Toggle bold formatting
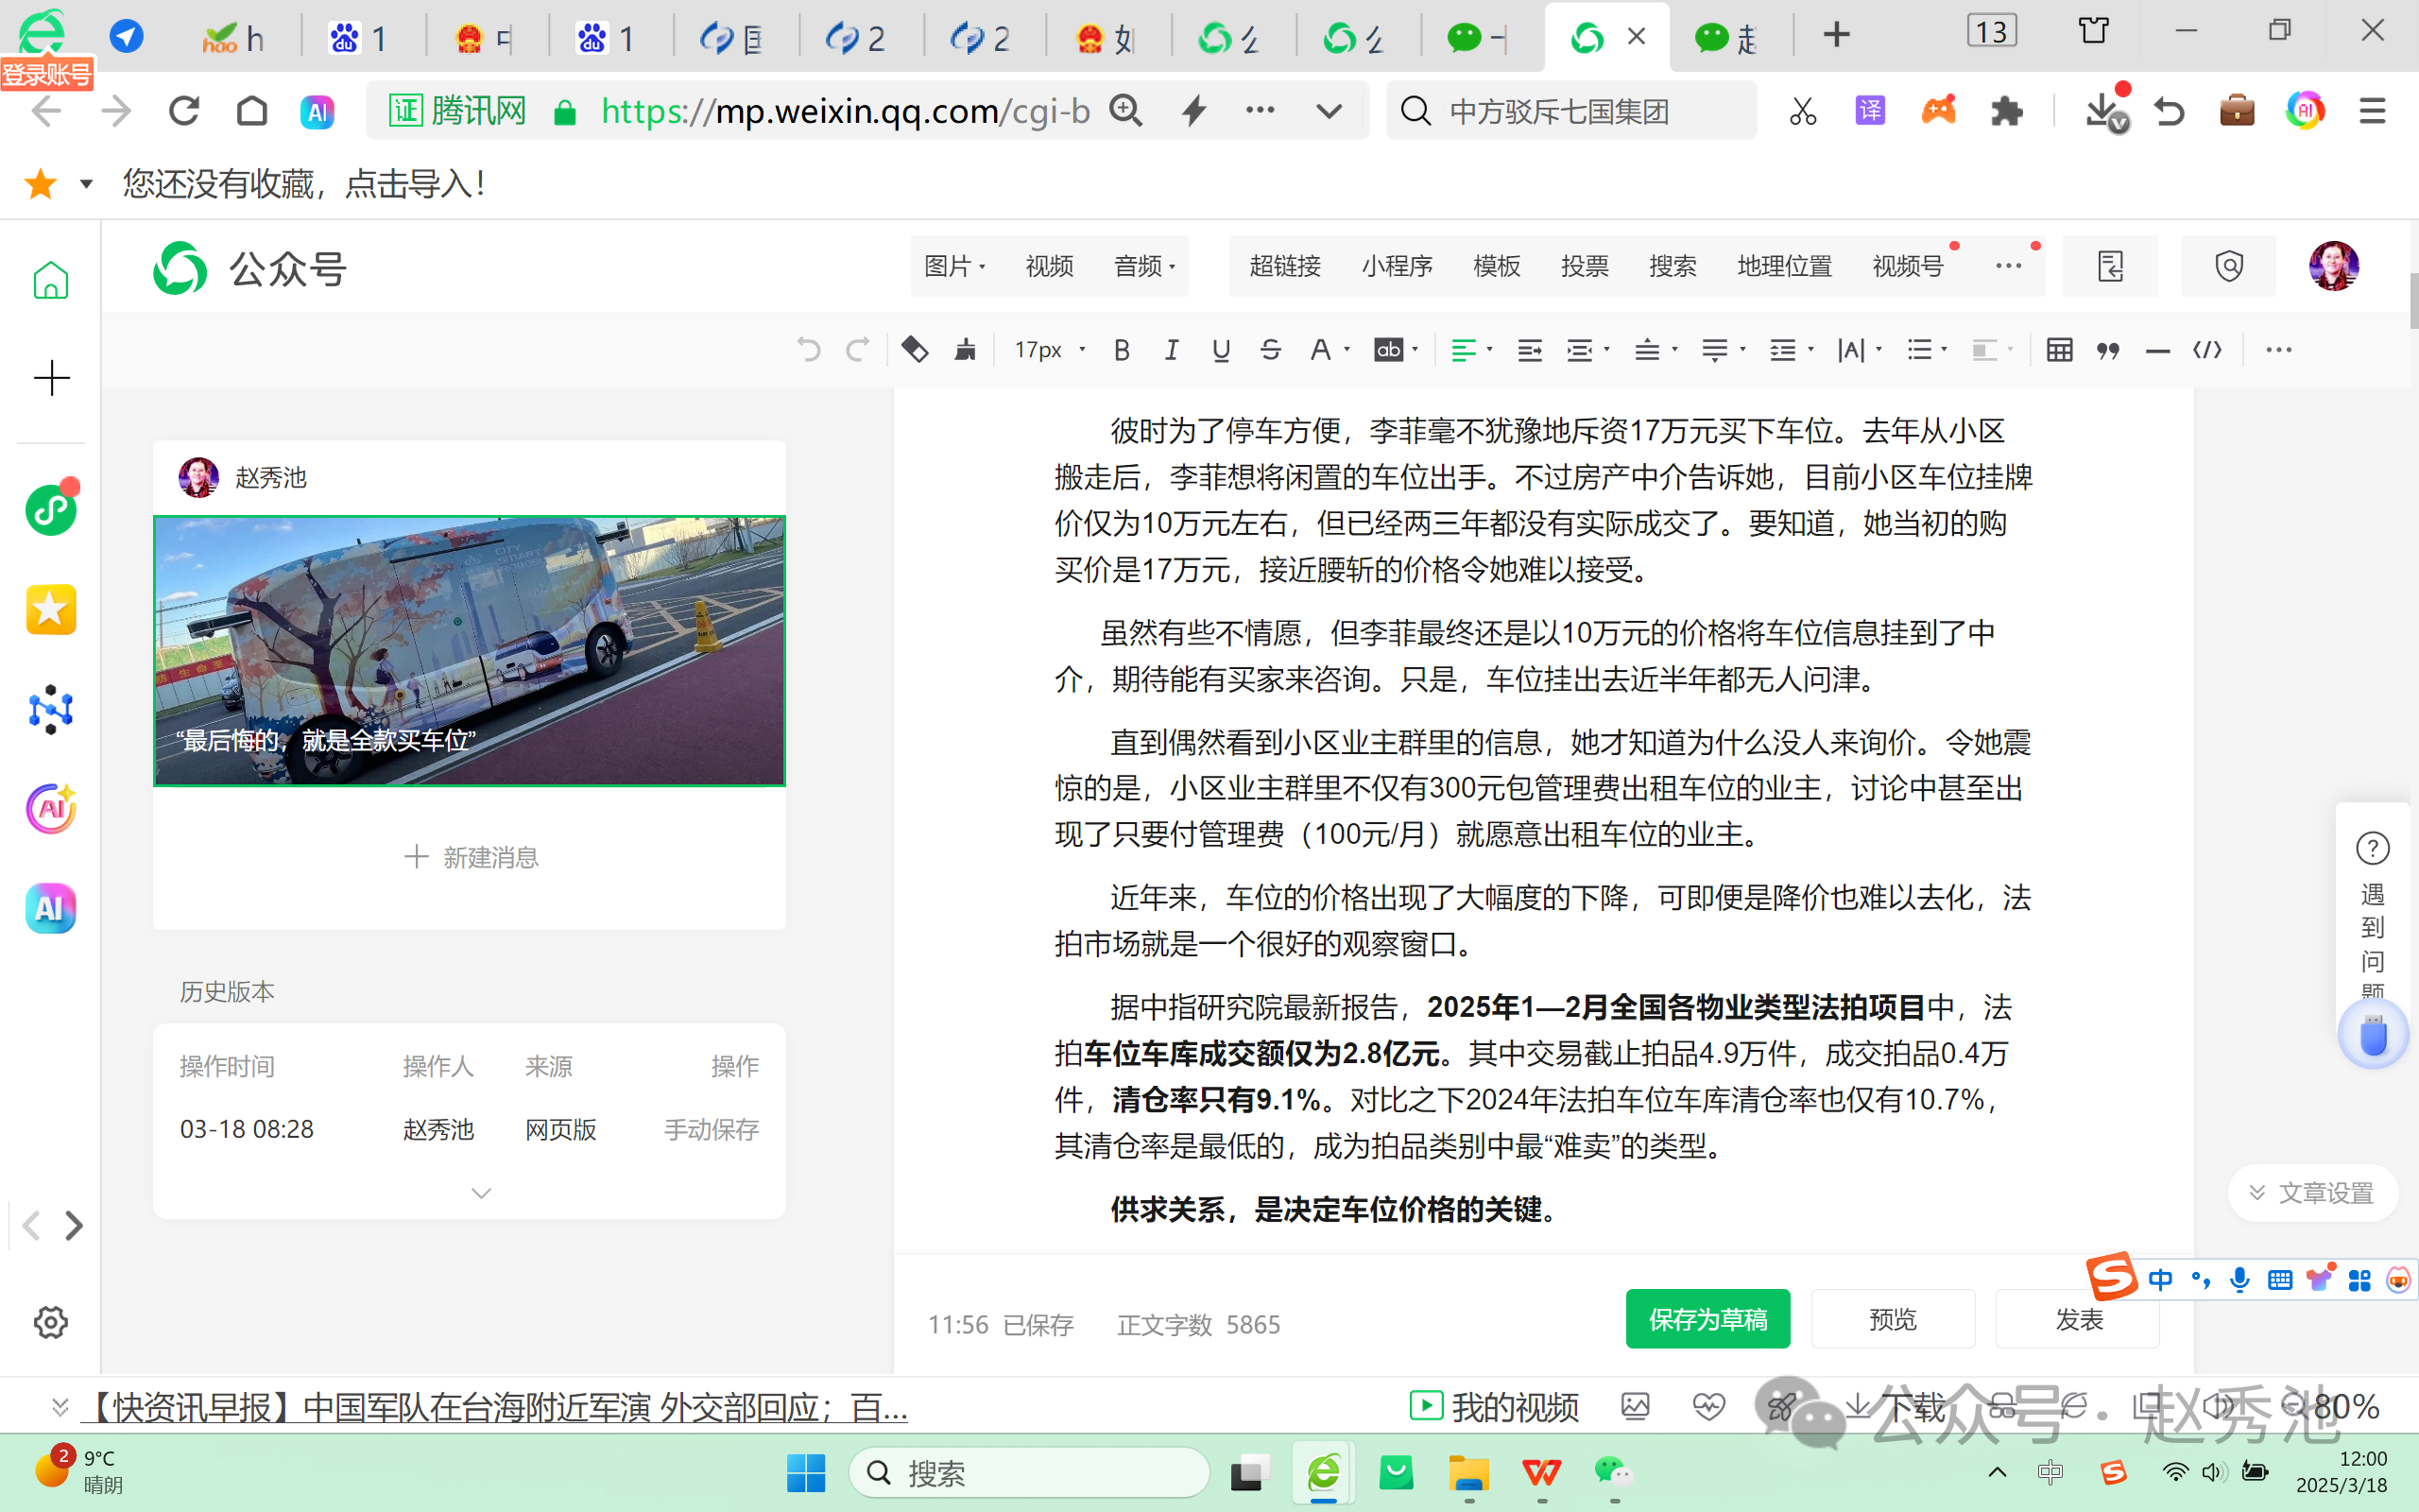2419x1512 pixels. point(1121,349)
